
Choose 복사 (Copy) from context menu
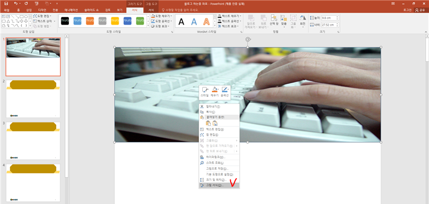pyautogui.click(x=219, y=112)
